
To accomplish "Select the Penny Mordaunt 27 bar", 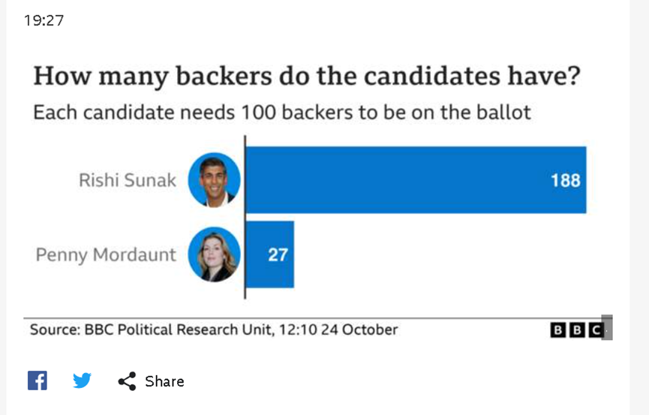I will pyautogui.click(x=270, y=254).
